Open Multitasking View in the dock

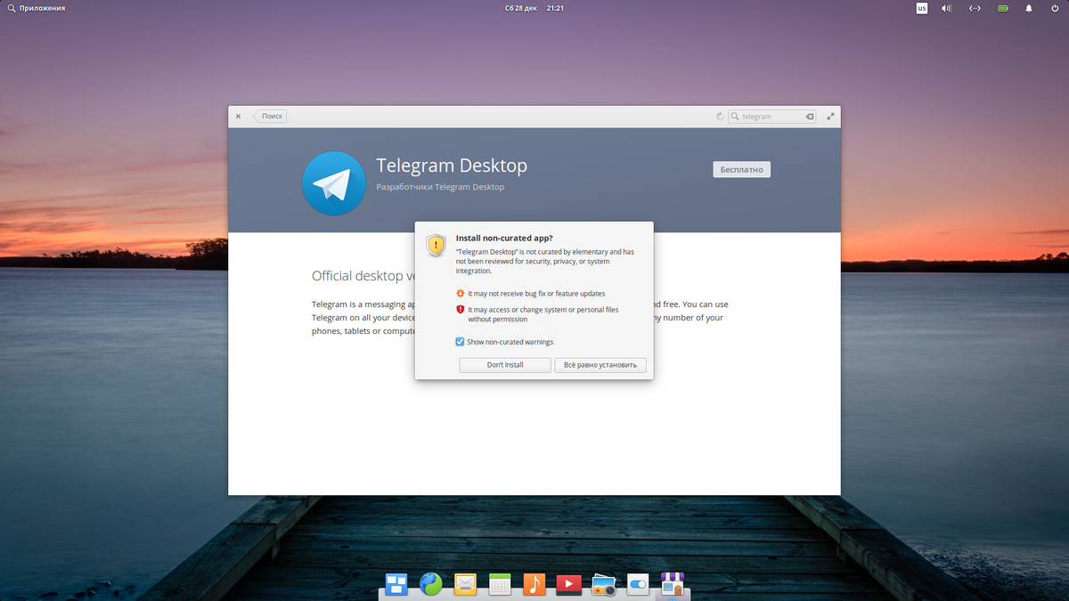(396, 584)
